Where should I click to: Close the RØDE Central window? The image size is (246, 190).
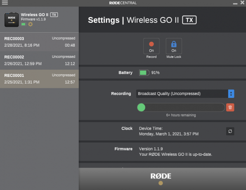(242, 2)
